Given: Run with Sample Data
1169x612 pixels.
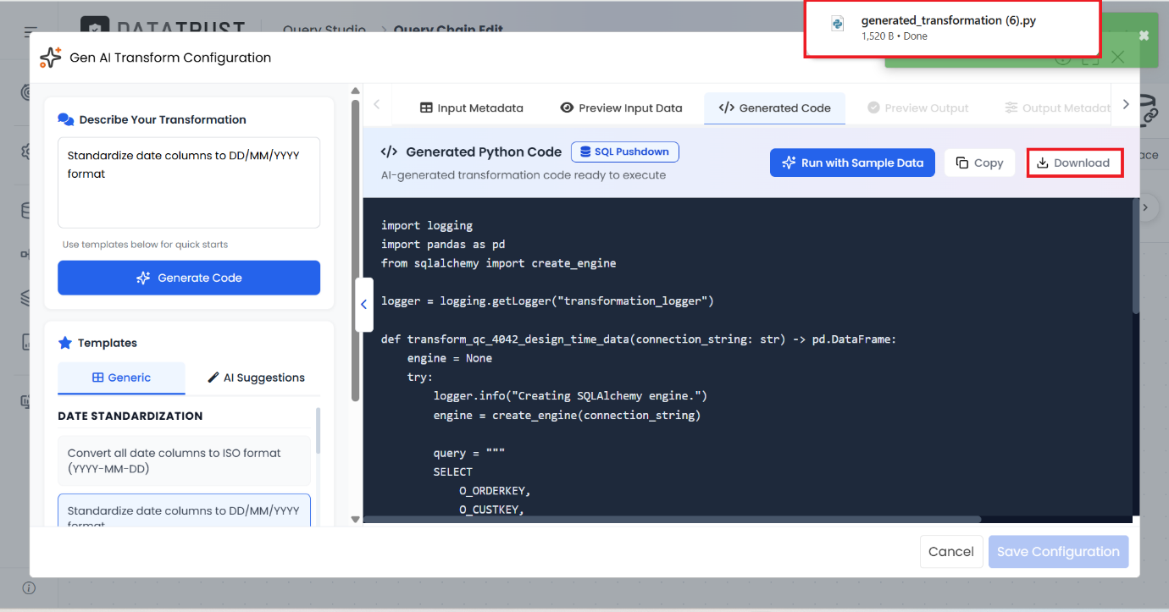Looking at the screenshot, I should coord(852,163).
